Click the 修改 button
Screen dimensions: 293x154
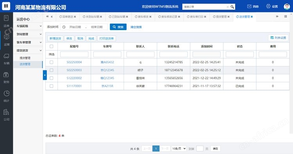coord(69,38)
